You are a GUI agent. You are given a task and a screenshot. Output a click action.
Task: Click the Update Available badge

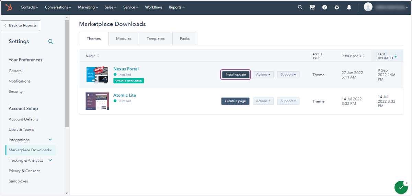pyautogui.click(x=129, y=80)
